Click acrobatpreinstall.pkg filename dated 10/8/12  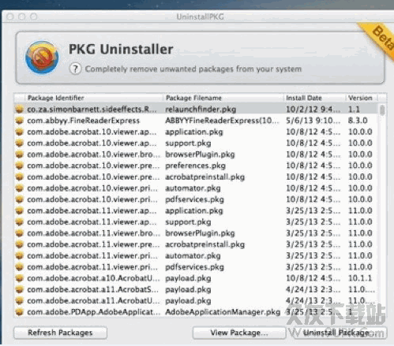(x=205, y=177)
